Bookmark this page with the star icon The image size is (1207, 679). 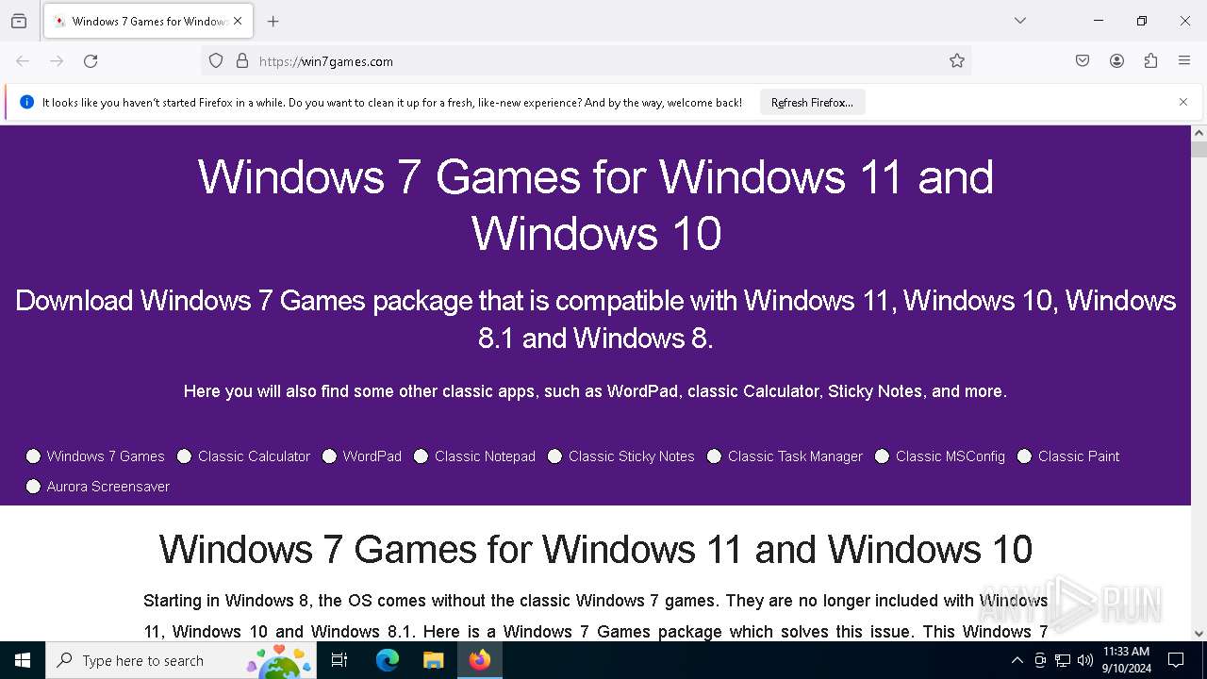pos(957,61)
